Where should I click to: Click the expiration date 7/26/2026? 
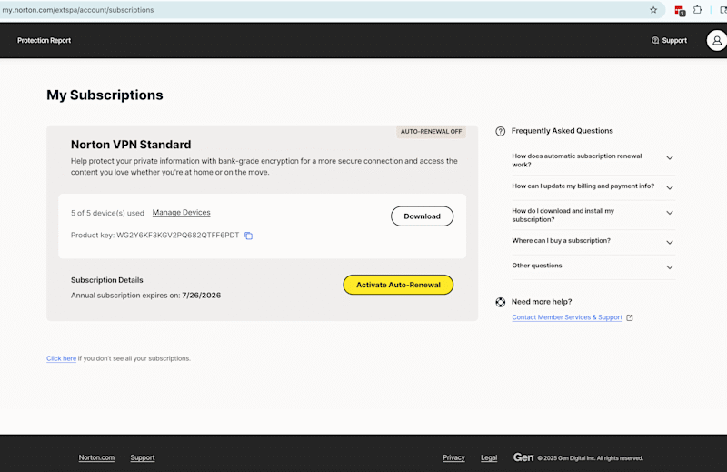pyautogui.click(x=201, y=296)
